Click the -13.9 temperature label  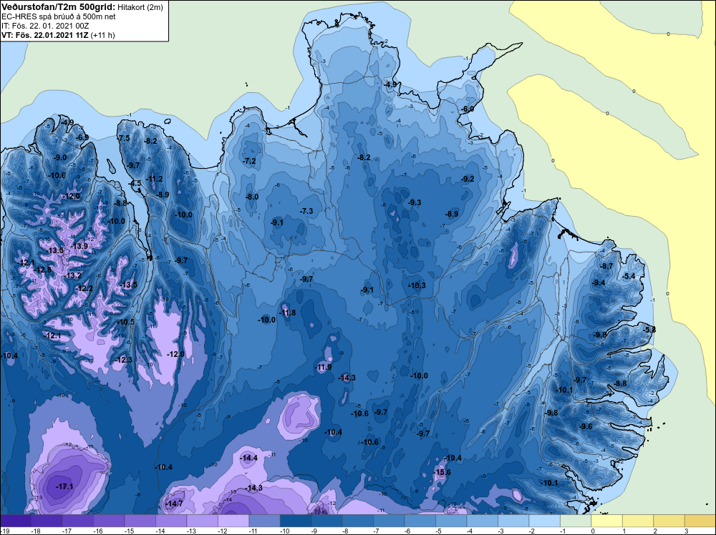point(79,246)
